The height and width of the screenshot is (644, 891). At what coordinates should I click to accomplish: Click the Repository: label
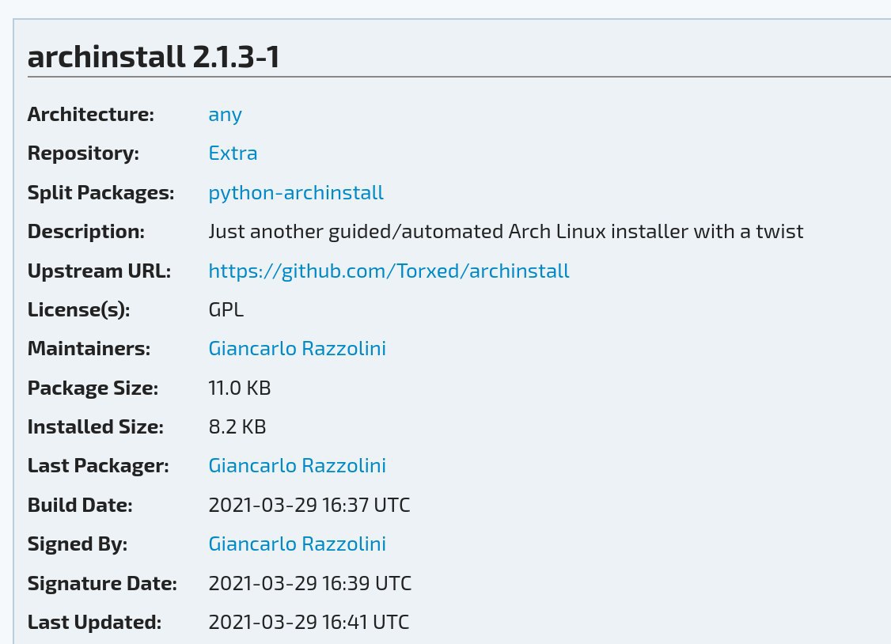click(84, 154)
